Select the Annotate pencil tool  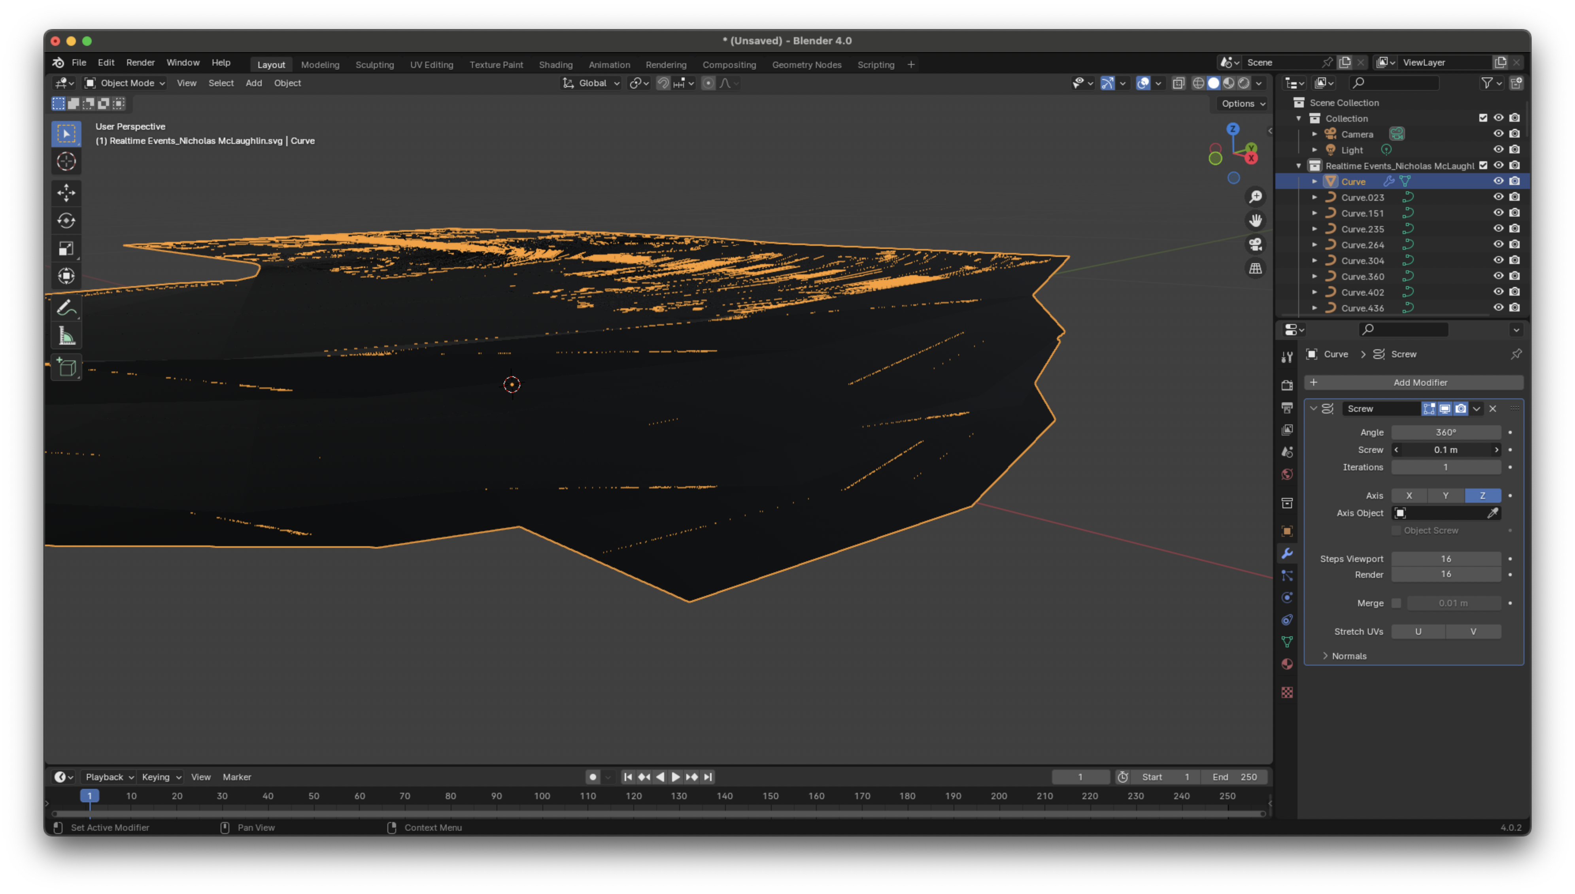(66, 308)
